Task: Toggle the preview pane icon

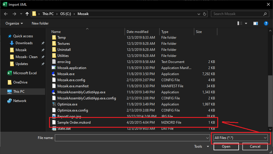Action: point(255,23)
